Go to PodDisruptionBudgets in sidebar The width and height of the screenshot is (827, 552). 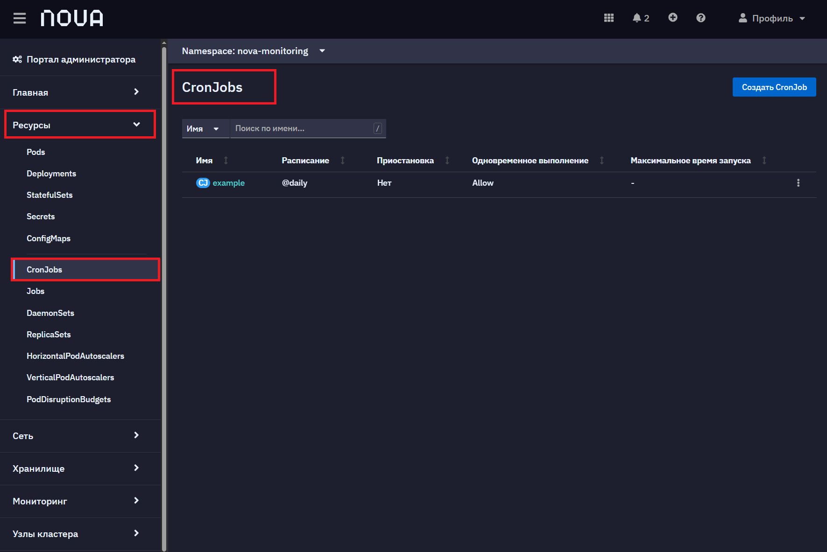(69, 399)
